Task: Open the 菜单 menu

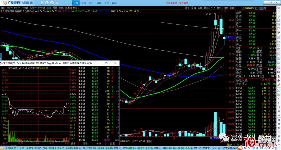Action: (99, 3)
